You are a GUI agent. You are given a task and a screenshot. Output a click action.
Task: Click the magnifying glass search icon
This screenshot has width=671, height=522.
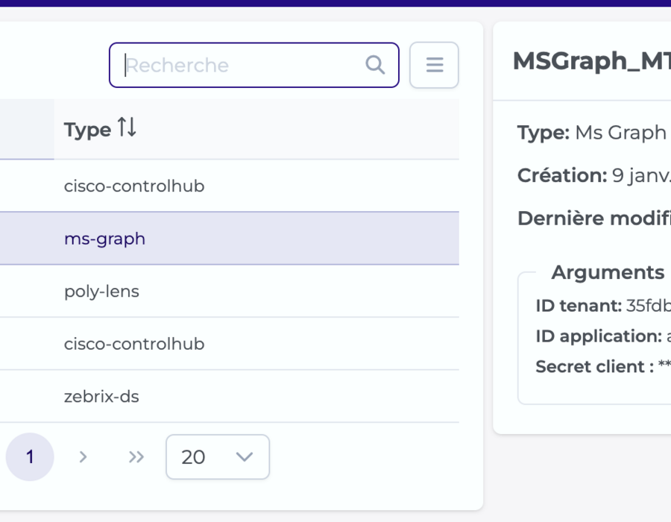375,65
